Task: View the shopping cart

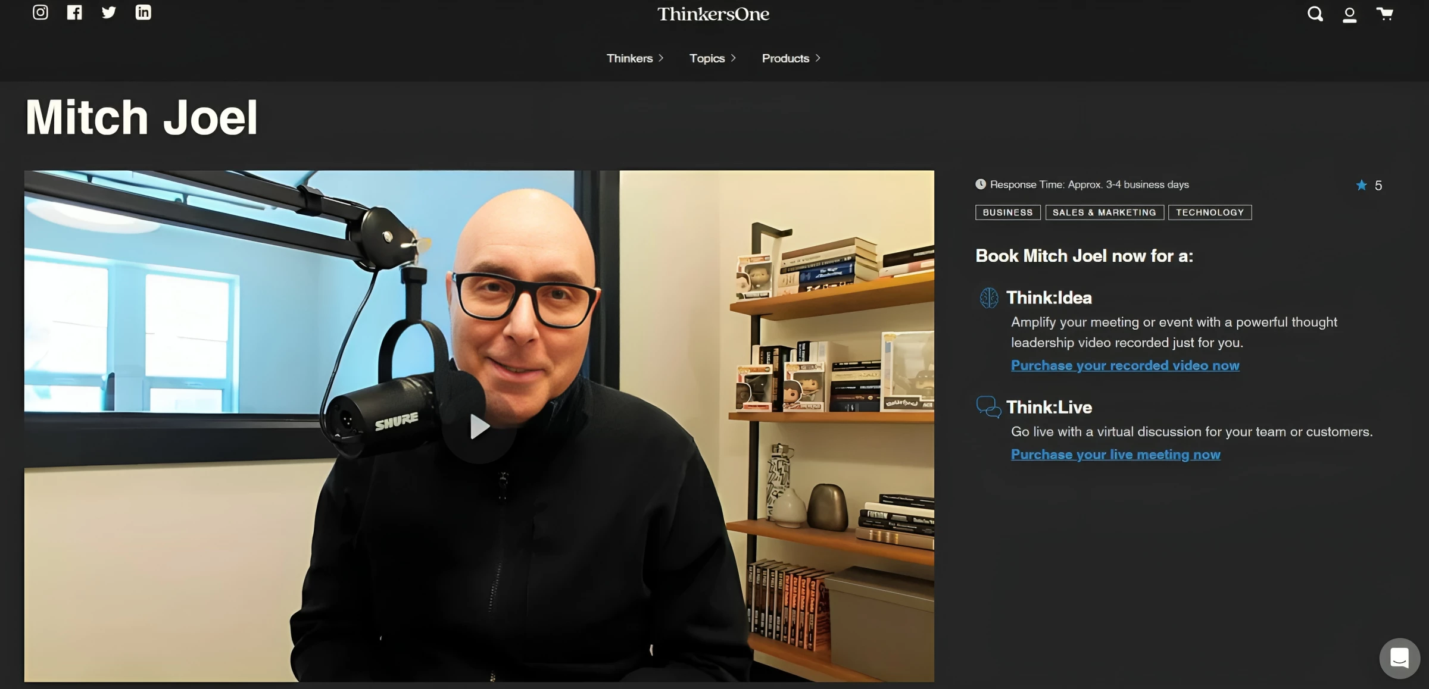Action: pos(1384,14)
